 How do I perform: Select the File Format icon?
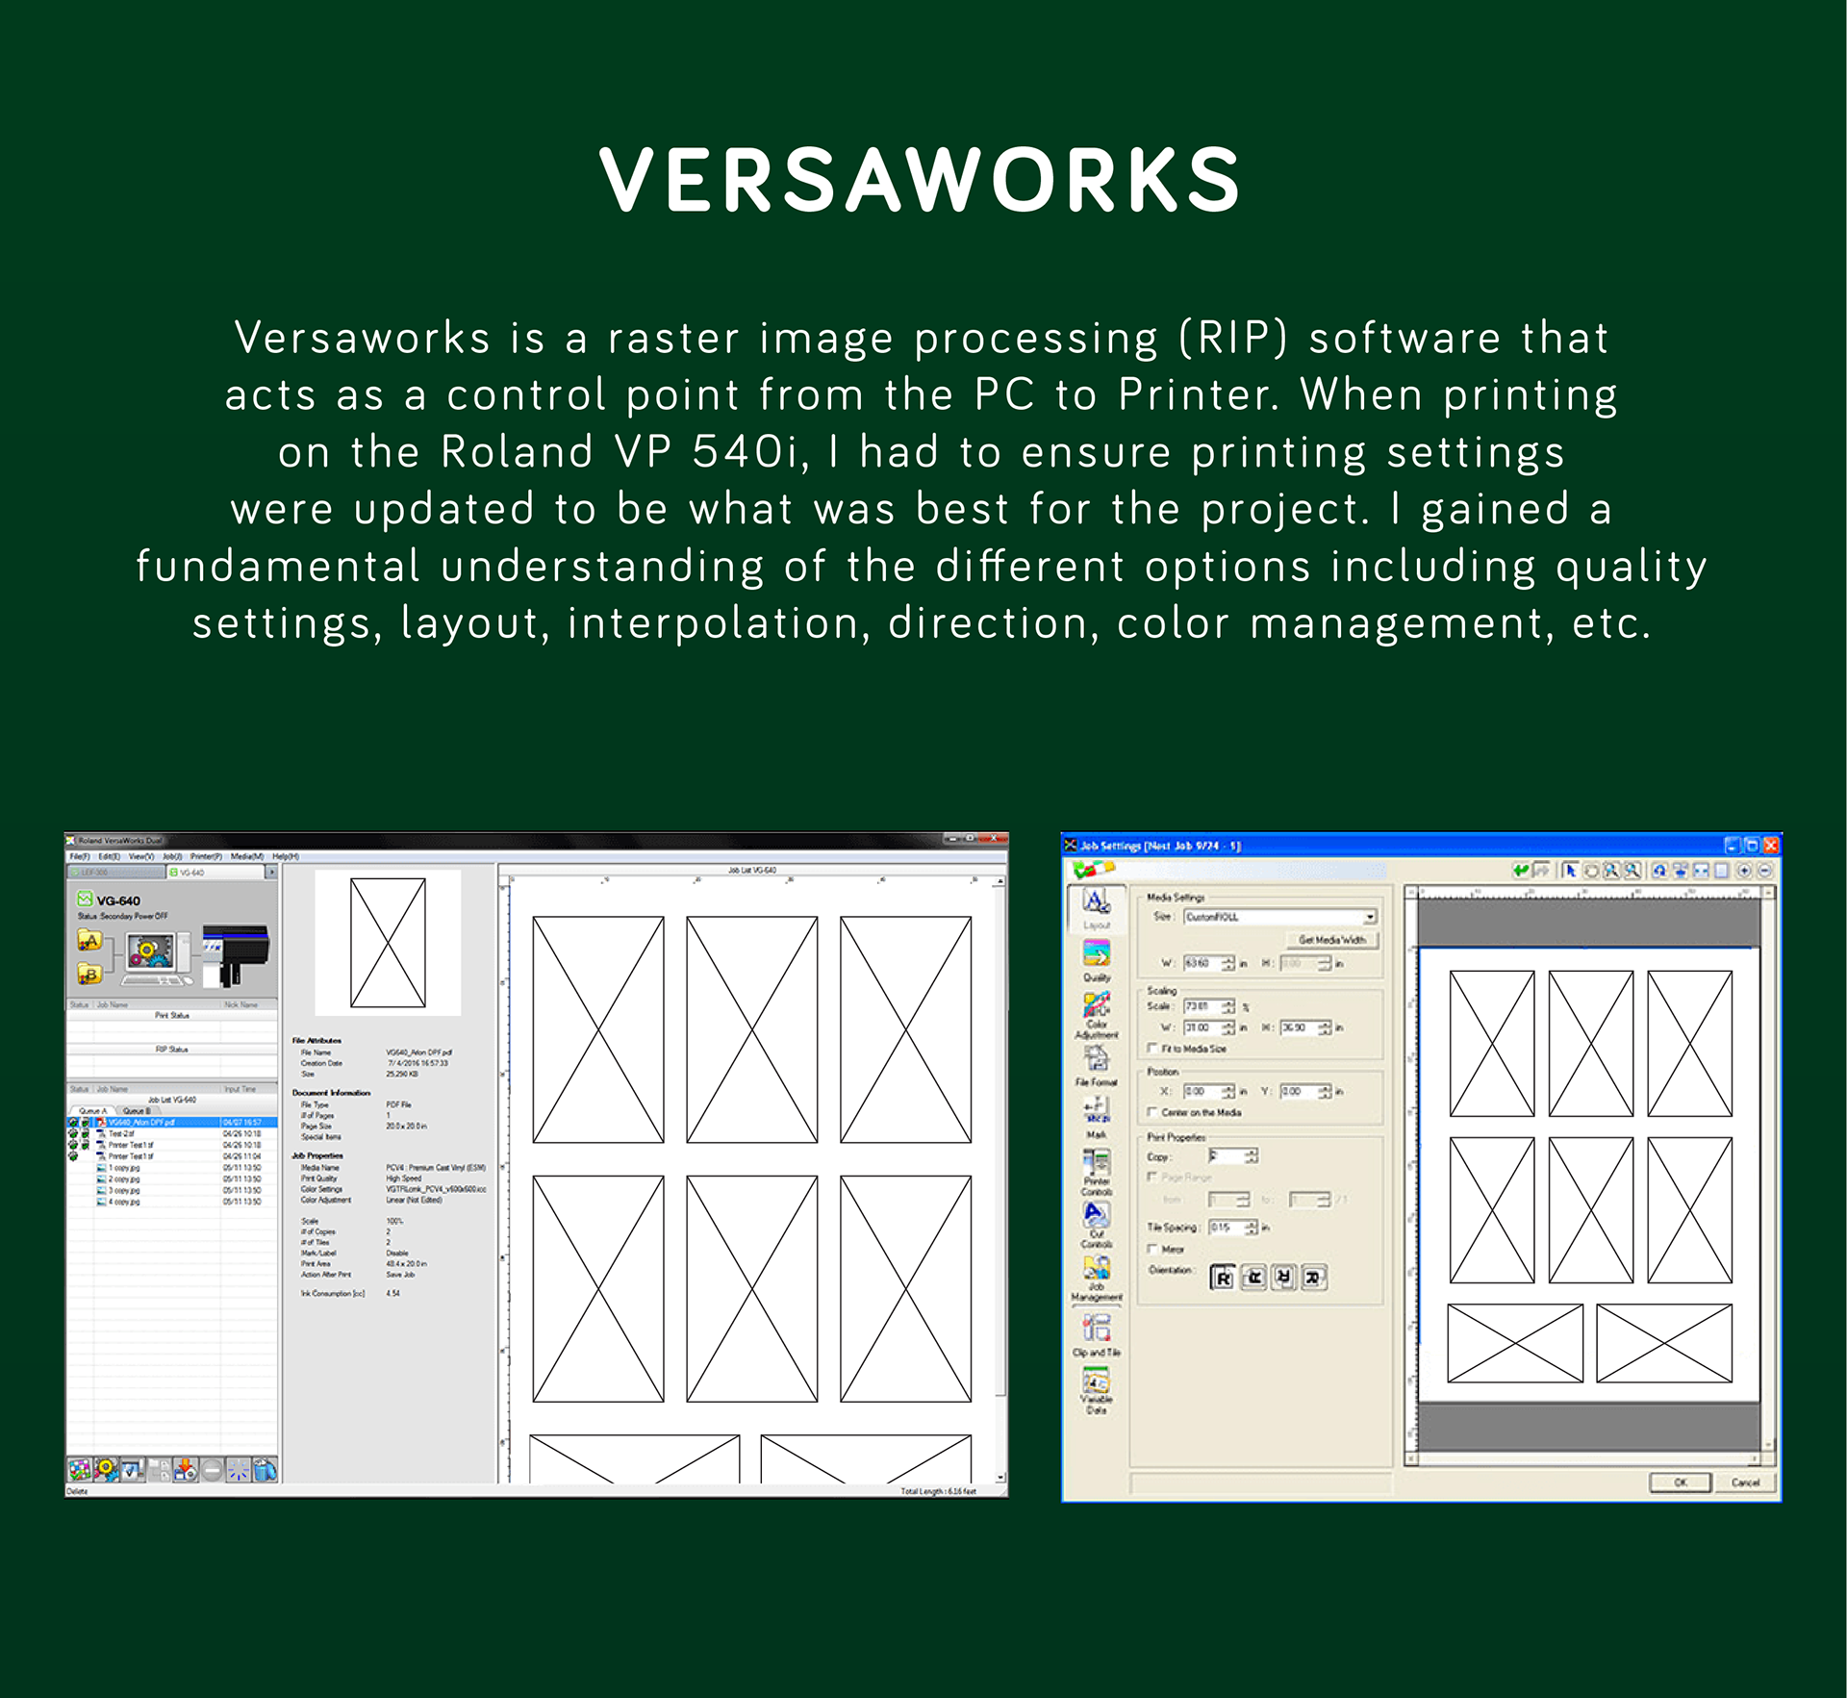pyautogui.click(x=1096, y=1059)
